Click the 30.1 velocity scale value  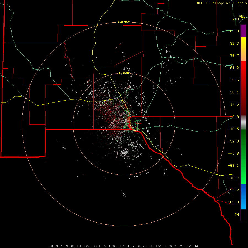pyautogui.click(x=234, y=92)
